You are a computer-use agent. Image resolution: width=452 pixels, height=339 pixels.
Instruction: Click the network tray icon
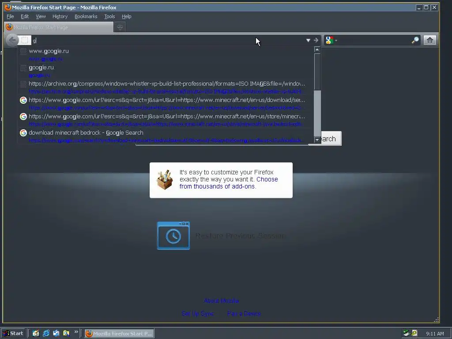[407, 333]
